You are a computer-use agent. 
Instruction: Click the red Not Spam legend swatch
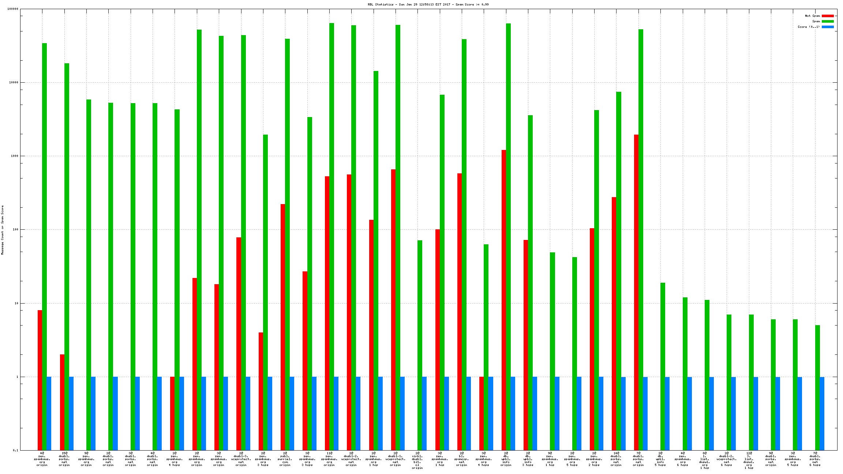coord(828,16)
